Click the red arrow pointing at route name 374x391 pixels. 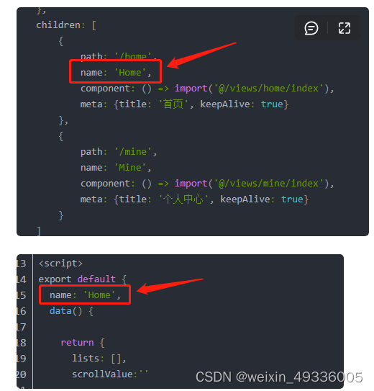[201, 55]
